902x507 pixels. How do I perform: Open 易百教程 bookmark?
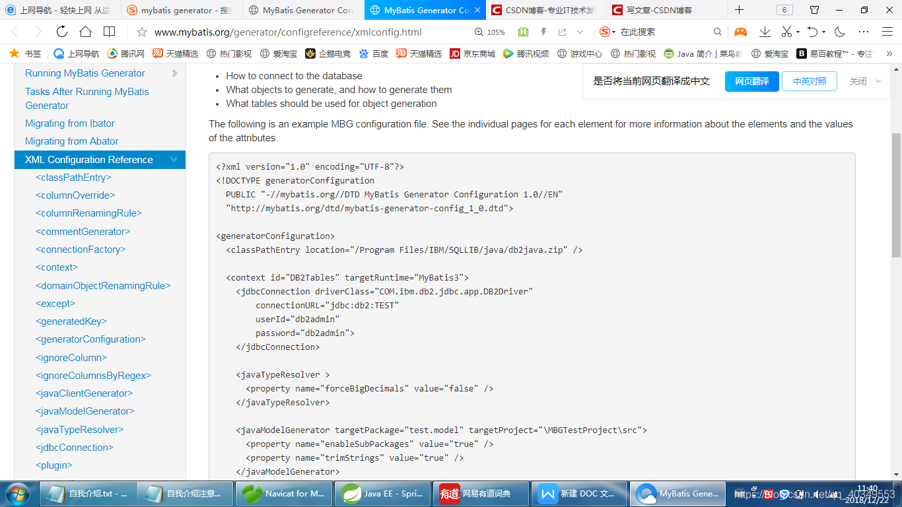click(835, 53)
